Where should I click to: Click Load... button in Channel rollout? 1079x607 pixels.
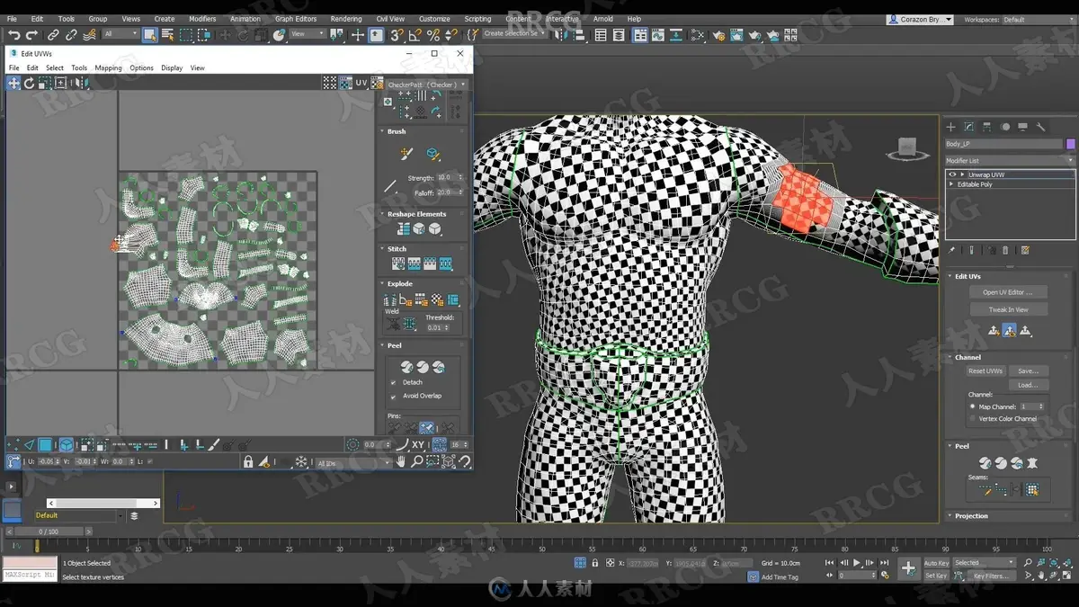click(1028, 385)
